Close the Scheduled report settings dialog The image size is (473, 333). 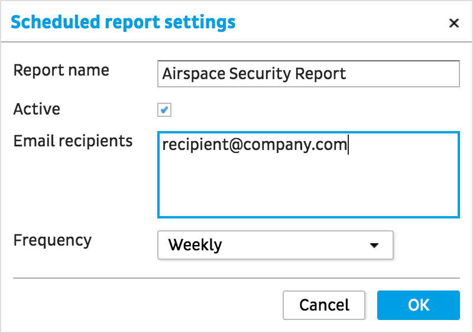click(x=453, y=23)
